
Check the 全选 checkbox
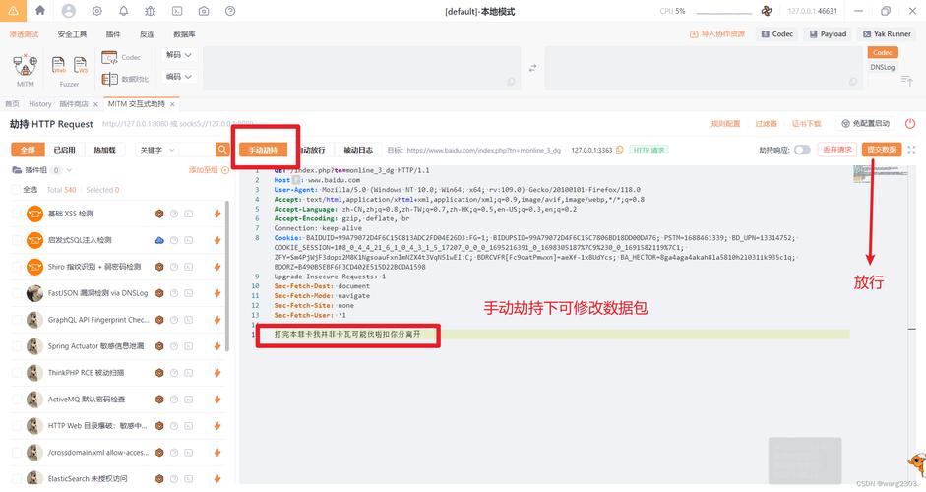(x=16, y=190)
